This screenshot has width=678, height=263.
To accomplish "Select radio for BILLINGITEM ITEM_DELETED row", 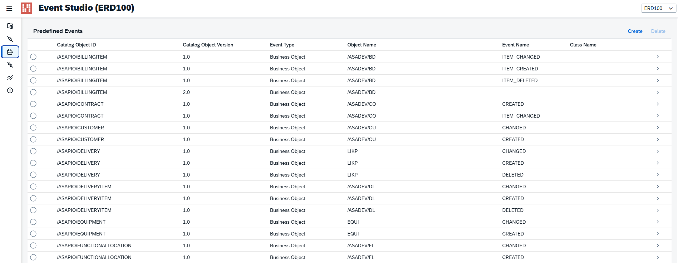I will [x=33, y=80].
